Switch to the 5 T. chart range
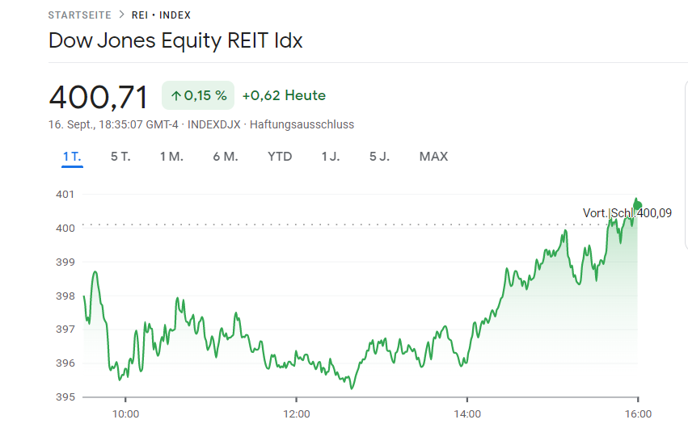Viewport: 688px width, 428px height. [x=120, y=157]
